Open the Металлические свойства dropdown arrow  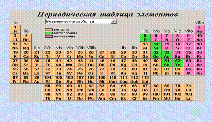click(x=113, y=21)
